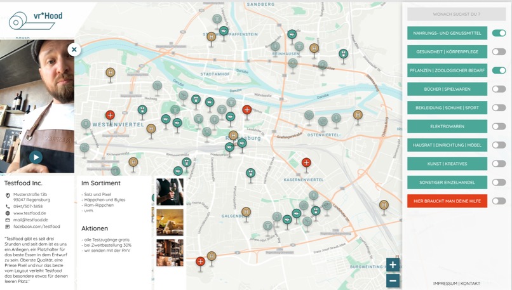The image size is (512, 290).
Task: Enable Hausrat | Einrichtung | Möbel toggle
Action: pyautogui.click(x=499, y=145)
